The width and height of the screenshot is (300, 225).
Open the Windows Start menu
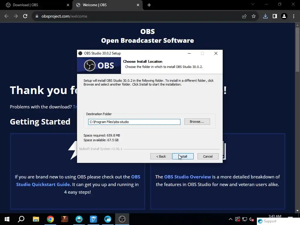[7, 219]
